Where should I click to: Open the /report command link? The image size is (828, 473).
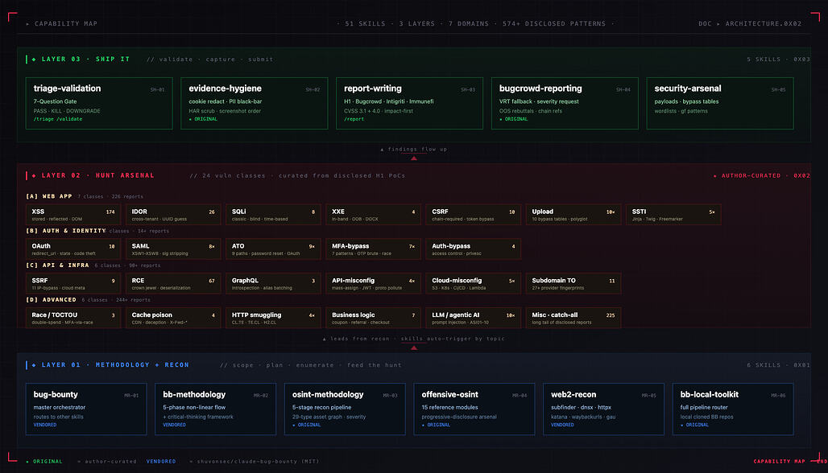point(354,119)
